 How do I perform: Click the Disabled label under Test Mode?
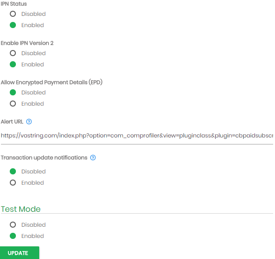34,224
